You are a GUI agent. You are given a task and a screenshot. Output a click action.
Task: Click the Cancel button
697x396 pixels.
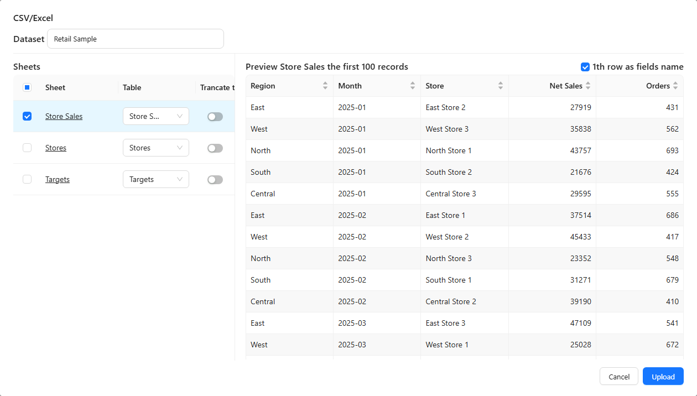pos(619,377)
